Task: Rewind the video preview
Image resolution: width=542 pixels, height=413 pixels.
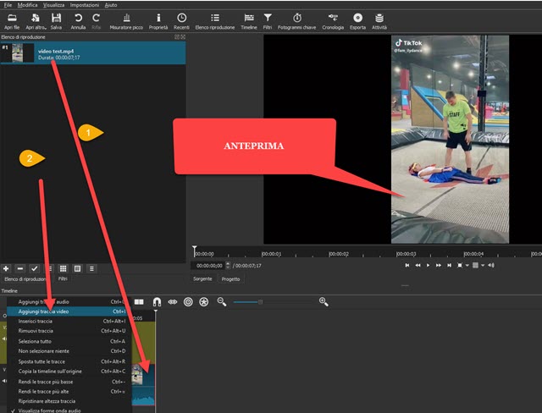Action: pos(418,265)
